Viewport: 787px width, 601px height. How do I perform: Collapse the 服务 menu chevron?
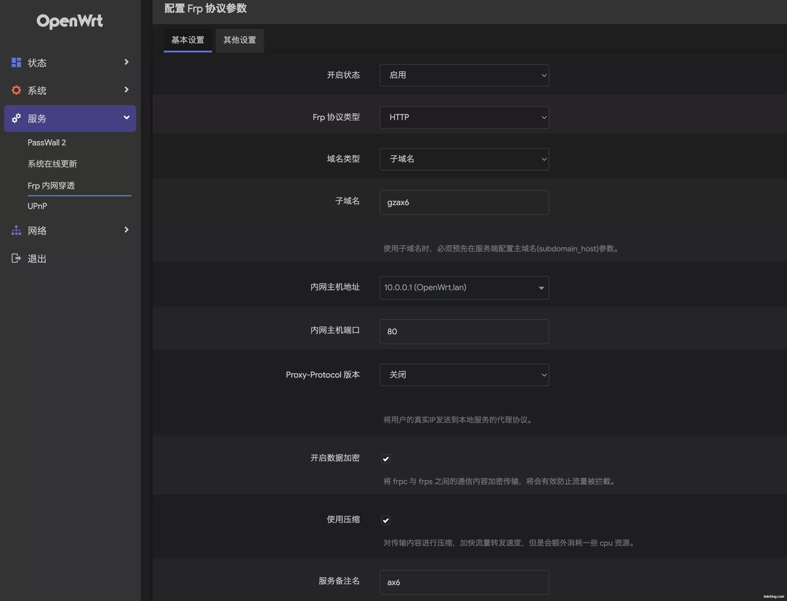click(x=126, y=117)
